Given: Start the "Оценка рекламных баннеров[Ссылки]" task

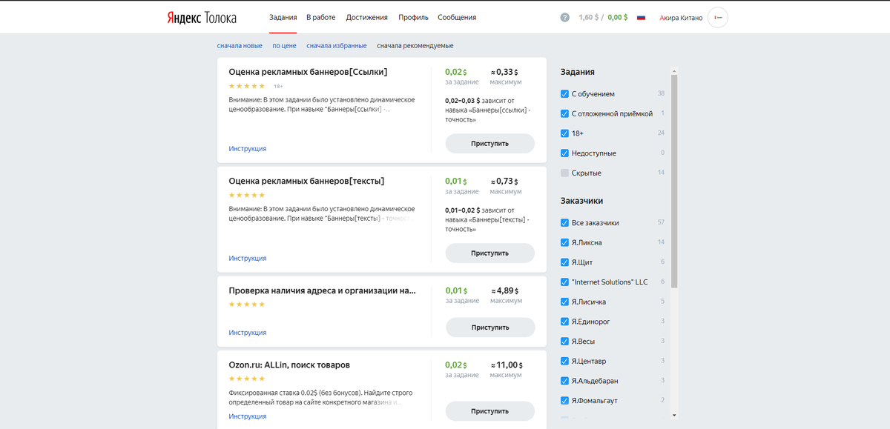Looking at the screenshot, I should click(x=489, y=143).
